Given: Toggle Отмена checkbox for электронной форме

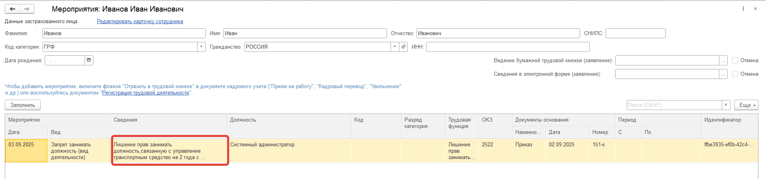Looking at the screenshot, I should [x=735, y=74].
